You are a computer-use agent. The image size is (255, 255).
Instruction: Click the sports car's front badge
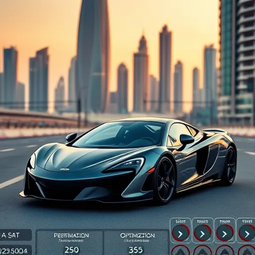[x=65, y=169]
